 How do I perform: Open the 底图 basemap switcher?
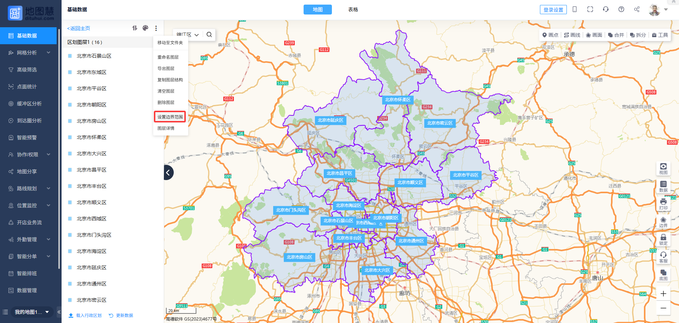(x=663, y=275)
